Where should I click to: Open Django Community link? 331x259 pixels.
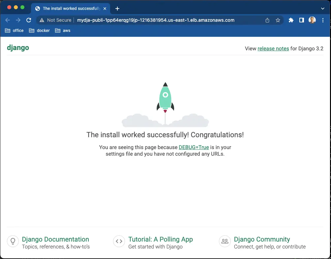[262, 239]
